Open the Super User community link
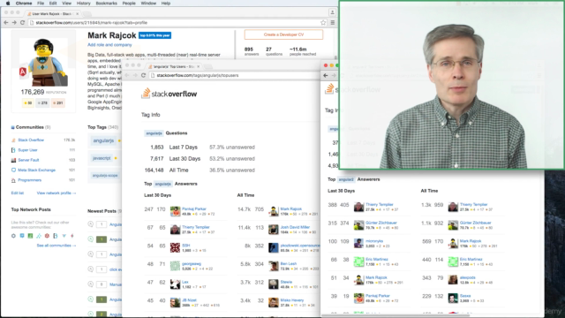The height and width of the screenshot is (318, 565). pyautogui.click(x=27, y=150)
